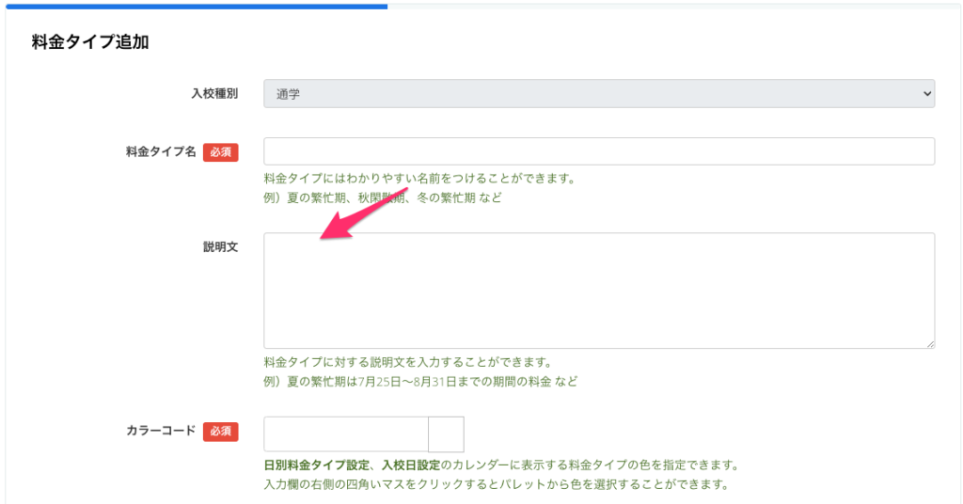963x504 pixels.
Task: Click inside the 説明文 text area
Action: click(598, 291)
